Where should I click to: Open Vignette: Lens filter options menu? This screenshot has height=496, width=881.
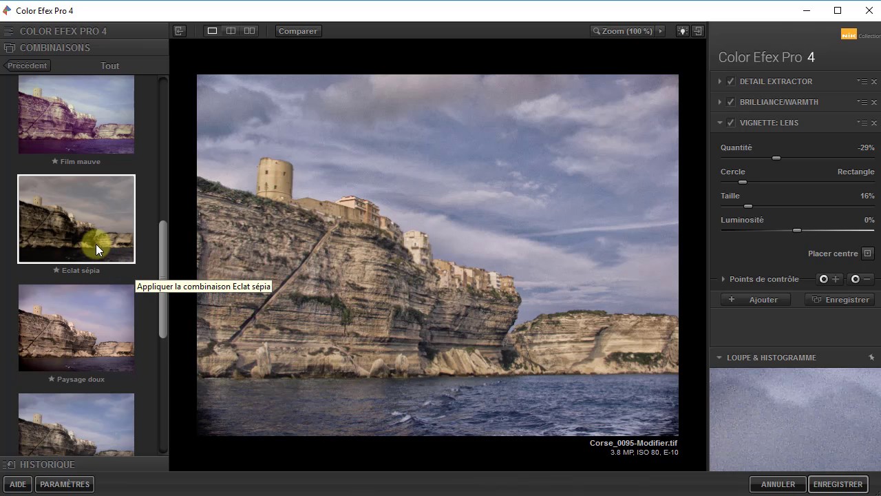point(862,123)
